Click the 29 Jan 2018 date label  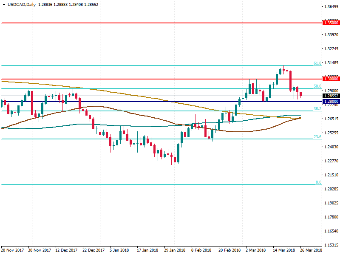[175, 250]
